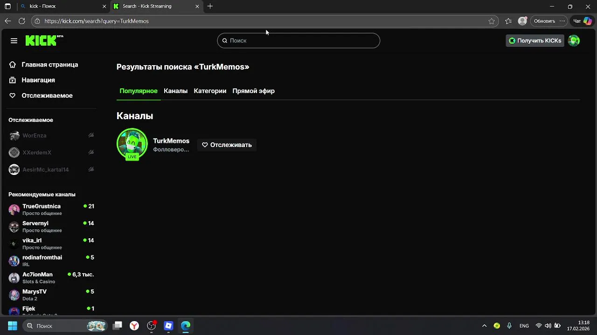Select the Популярное results tab
Image resolution: width=597 pixels, height=335 pixels.
coord(139,91)
